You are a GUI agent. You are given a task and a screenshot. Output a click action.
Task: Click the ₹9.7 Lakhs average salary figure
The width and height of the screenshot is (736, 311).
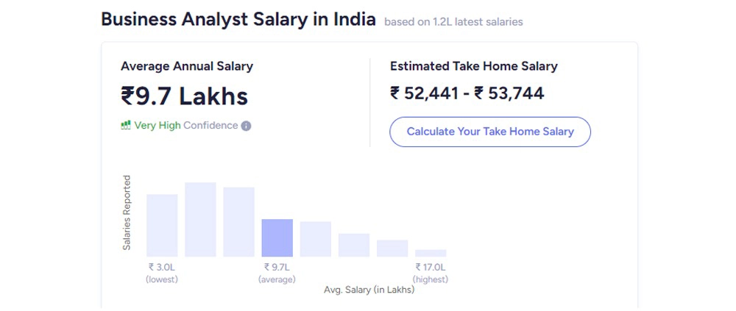(185, 96)
